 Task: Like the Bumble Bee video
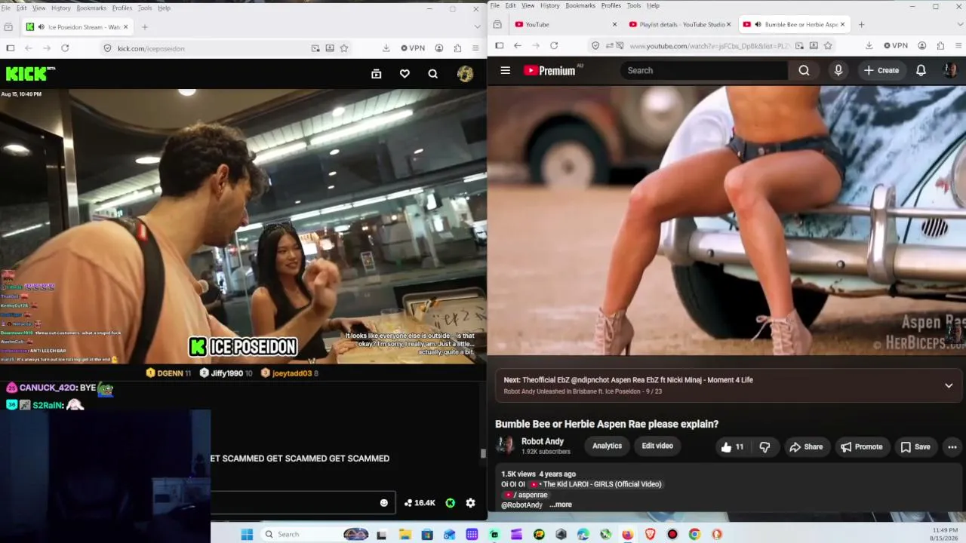(732, 446)
